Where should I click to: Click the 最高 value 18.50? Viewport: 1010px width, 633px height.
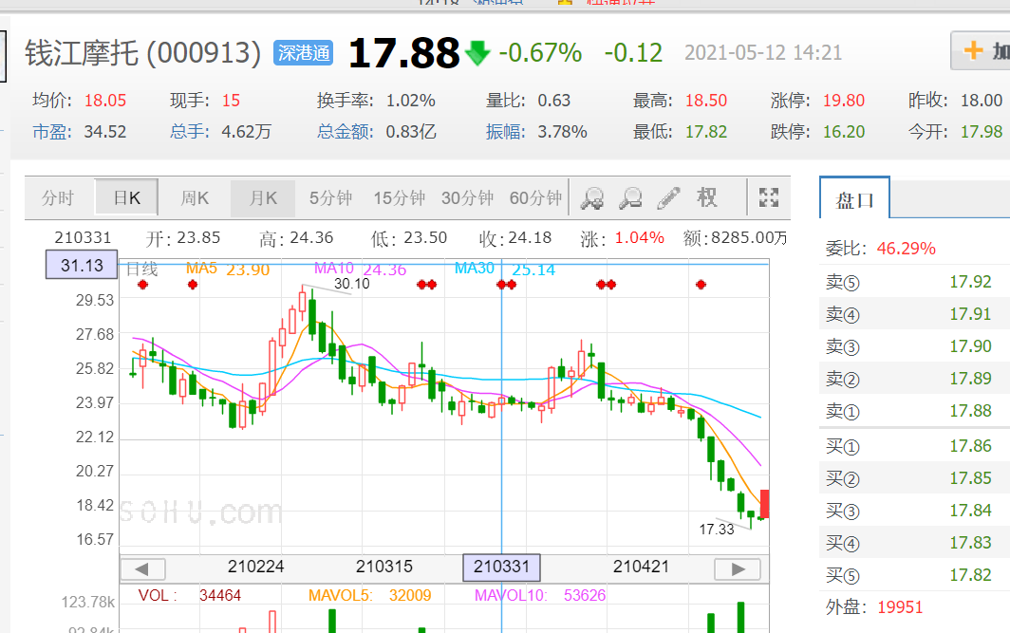(705, 101)
